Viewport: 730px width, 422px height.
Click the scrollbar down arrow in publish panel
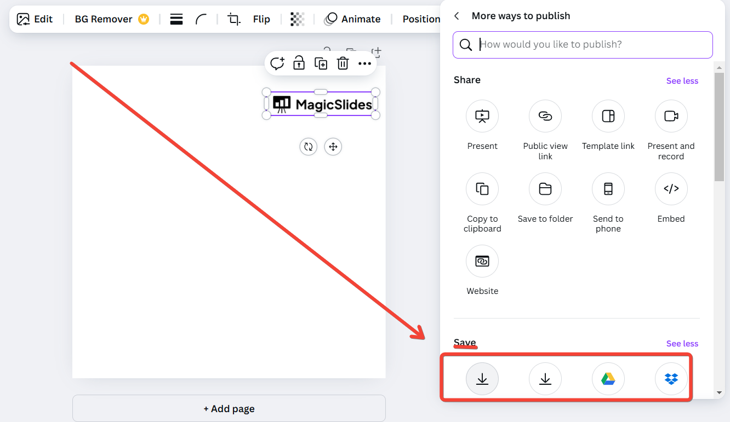720,392
